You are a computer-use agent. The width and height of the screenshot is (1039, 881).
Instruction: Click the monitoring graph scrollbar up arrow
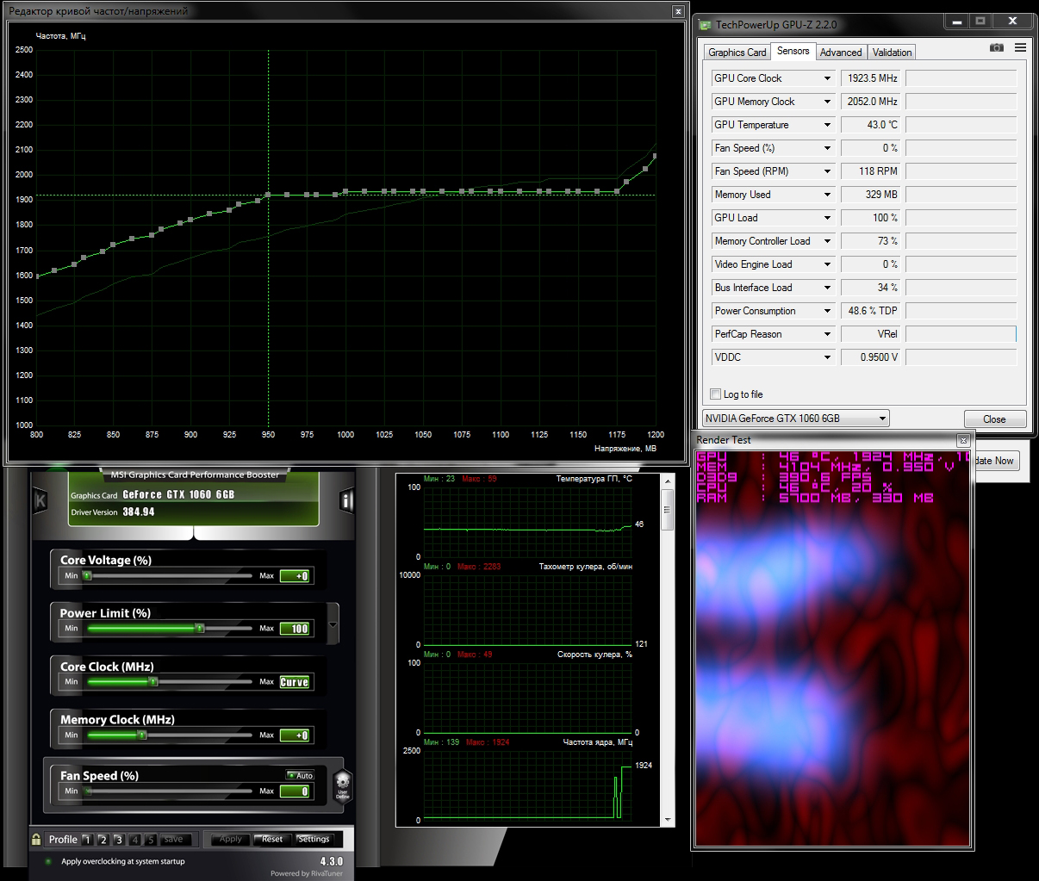point(668,480)
